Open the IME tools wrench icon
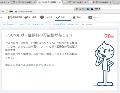Viewport: 120px width, 93px height. [83, 9]
